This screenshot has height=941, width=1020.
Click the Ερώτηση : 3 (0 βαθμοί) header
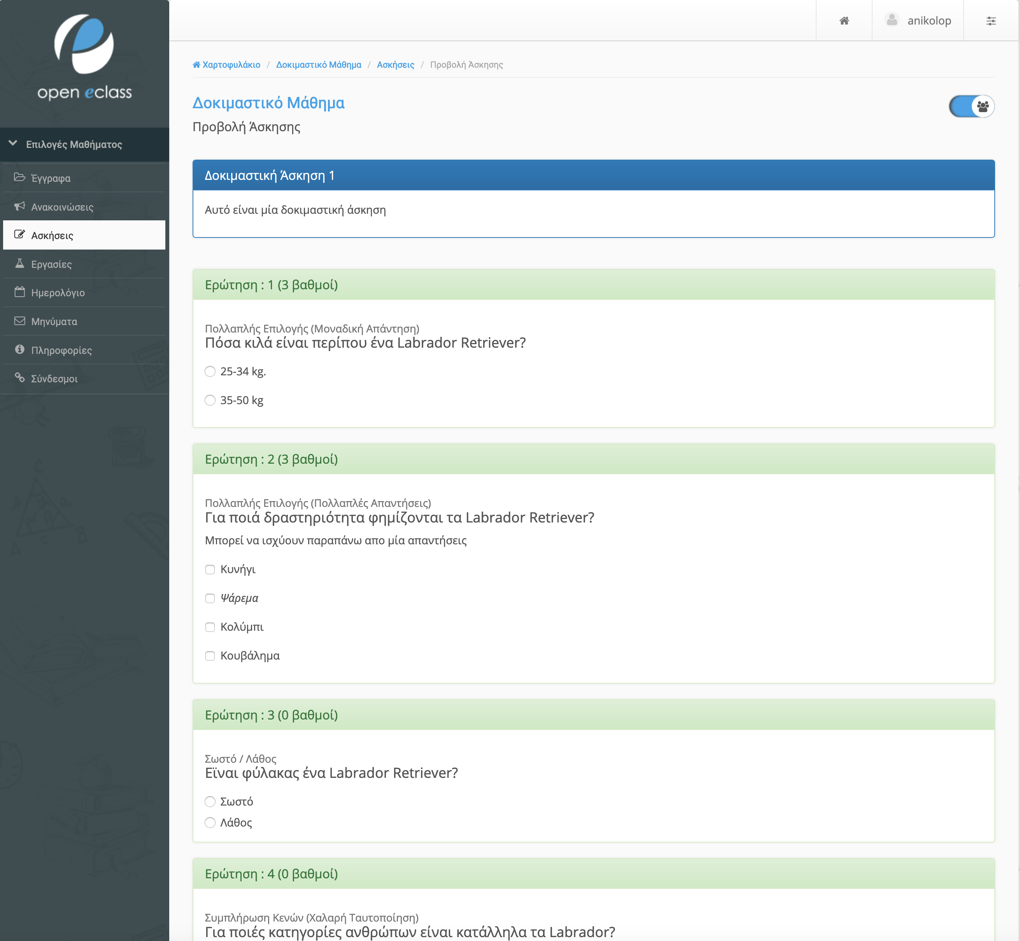(593, 715)
